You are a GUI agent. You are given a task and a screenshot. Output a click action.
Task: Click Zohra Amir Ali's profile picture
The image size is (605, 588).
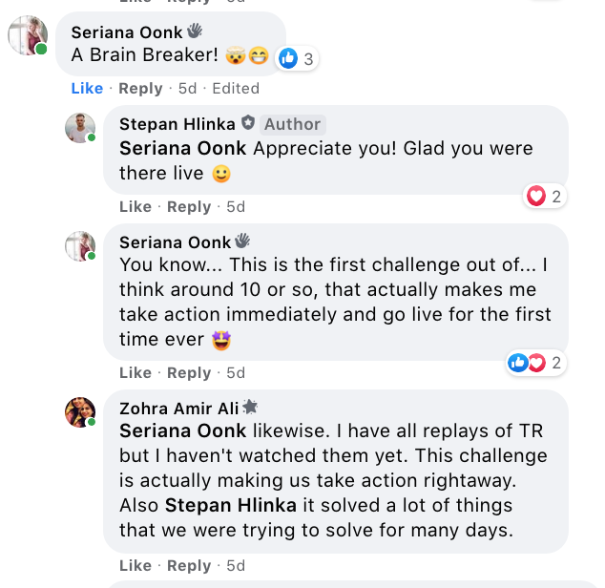click(x=80, y=412)
